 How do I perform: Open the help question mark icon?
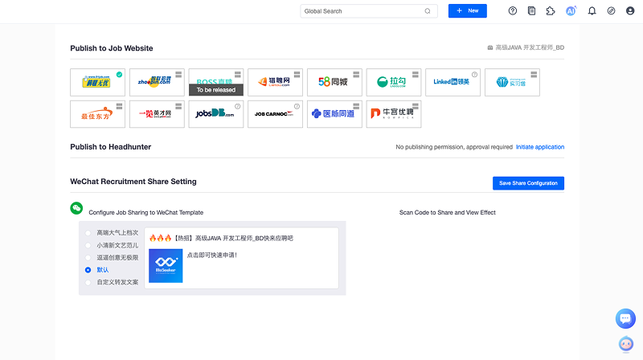(x=513, y=11)
